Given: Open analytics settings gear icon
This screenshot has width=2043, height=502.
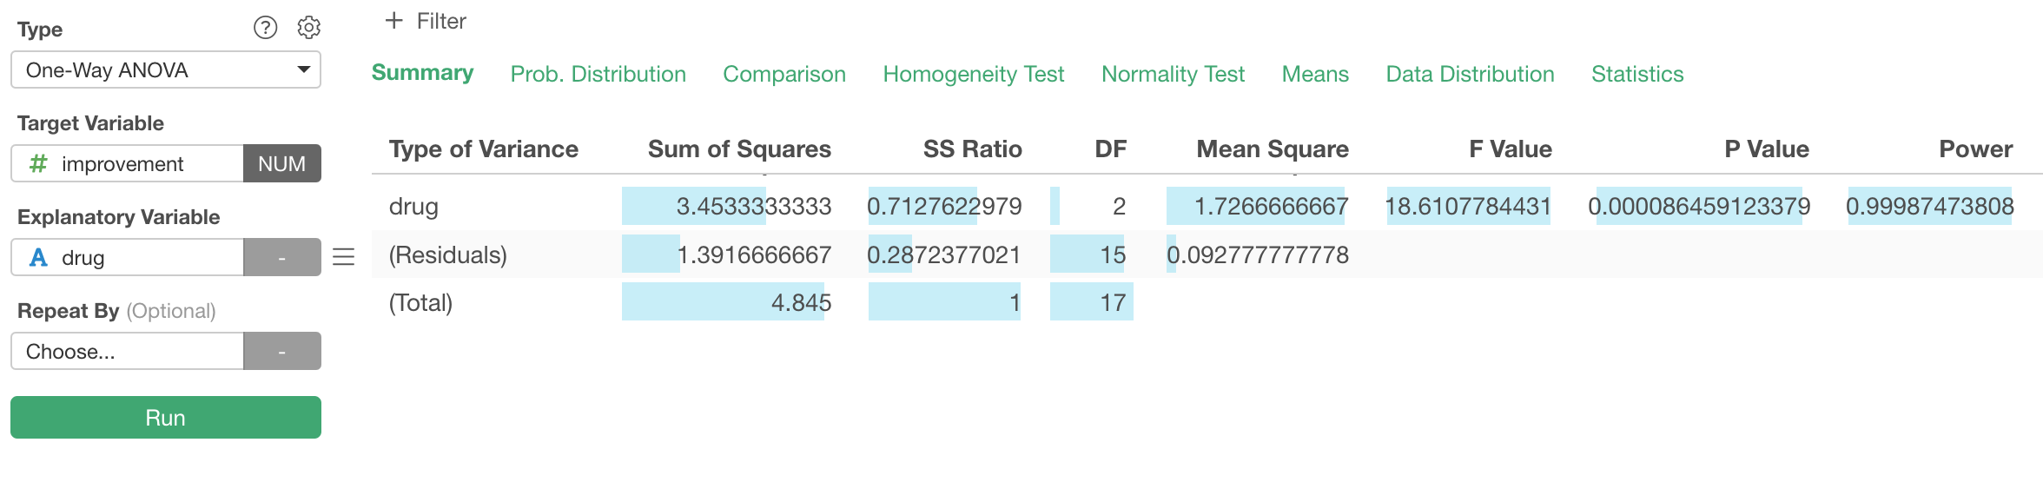Looking at the screenshot, I should coord(308,28).
